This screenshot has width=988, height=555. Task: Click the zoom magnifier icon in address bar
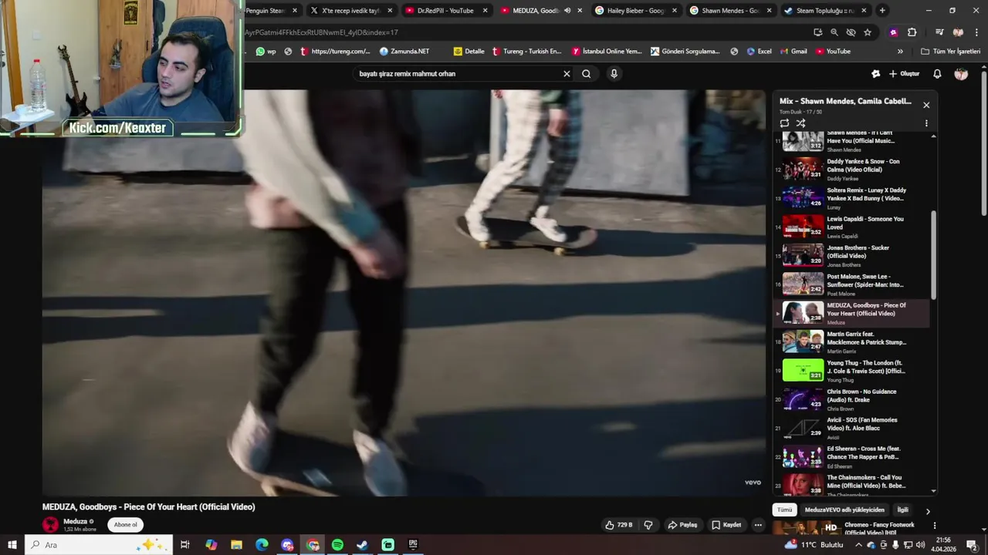tap(834, 32)
